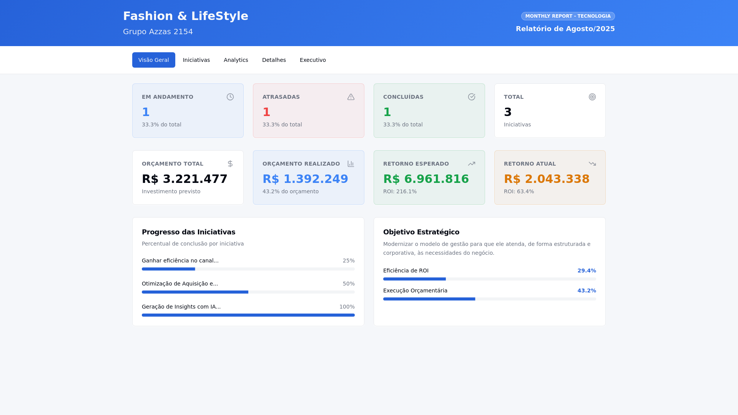Click the R$ 3.221.477 budget value

(184, 179)
